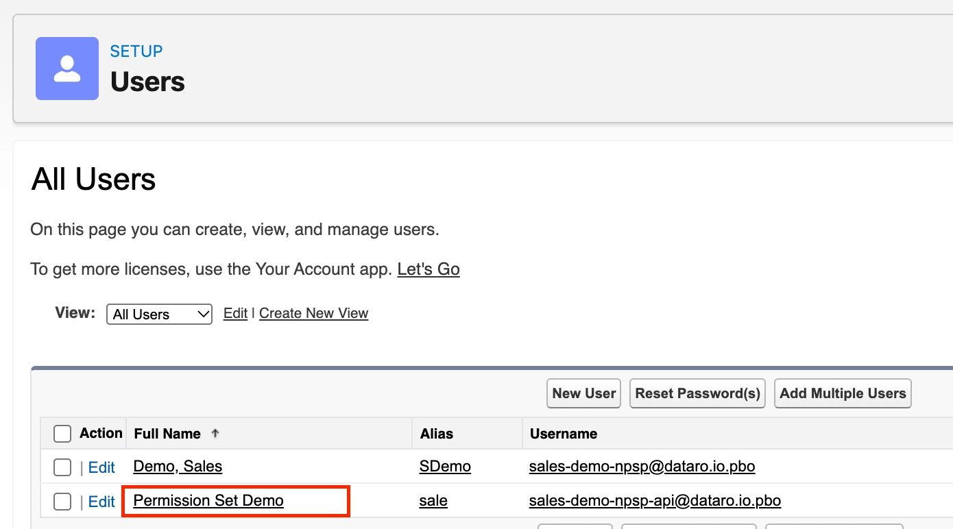Toggle the select-all checkbox in header
The image size is (953, 529).
pos(62,434)
